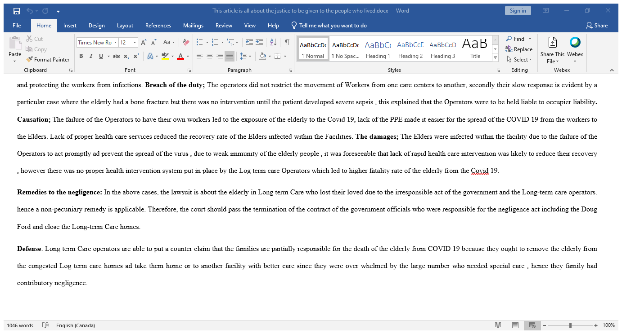Viewport: 622px width, 334px height.
Task: Apply subscript to selected text
Action: (126, 56)
